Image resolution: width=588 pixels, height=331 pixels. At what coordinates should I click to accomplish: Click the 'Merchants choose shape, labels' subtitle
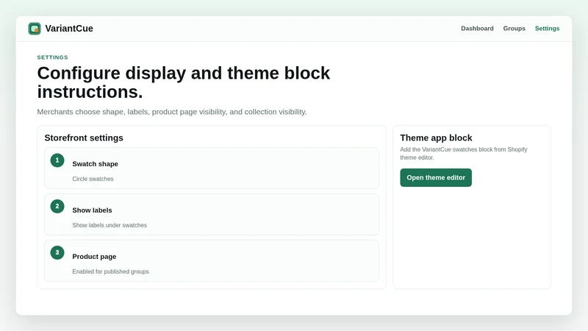[x=172, y=112]
